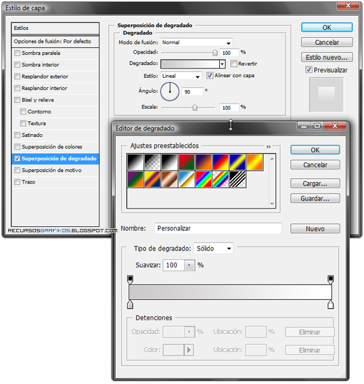The width and height of the screenshot is (364, 384).
Task: Open Modo de fusión dropdown
Action: [196, 43]
